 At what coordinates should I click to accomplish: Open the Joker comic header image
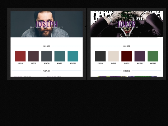coord(127,24)
